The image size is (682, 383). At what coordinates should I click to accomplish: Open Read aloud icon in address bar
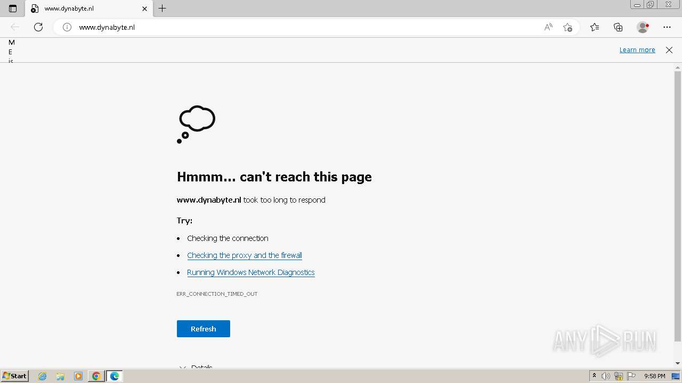(548, 27)
